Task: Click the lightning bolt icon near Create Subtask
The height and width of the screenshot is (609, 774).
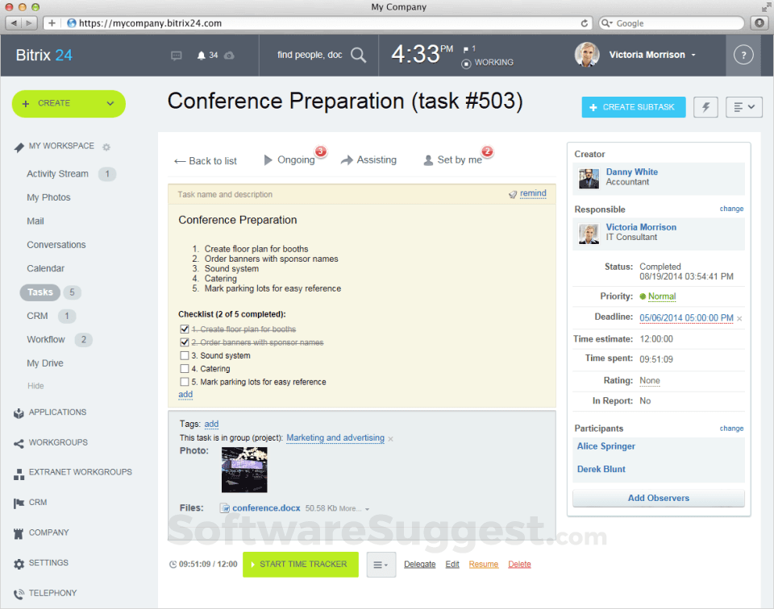Action: click(705, 106)
